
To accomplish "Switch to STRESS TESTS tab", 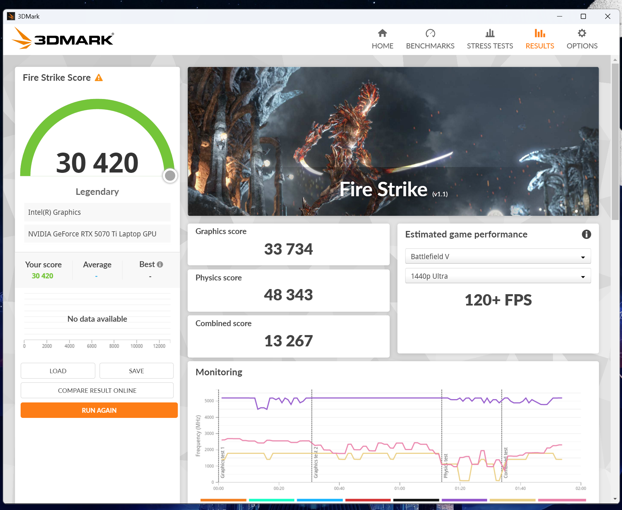I will coord(490,38).
